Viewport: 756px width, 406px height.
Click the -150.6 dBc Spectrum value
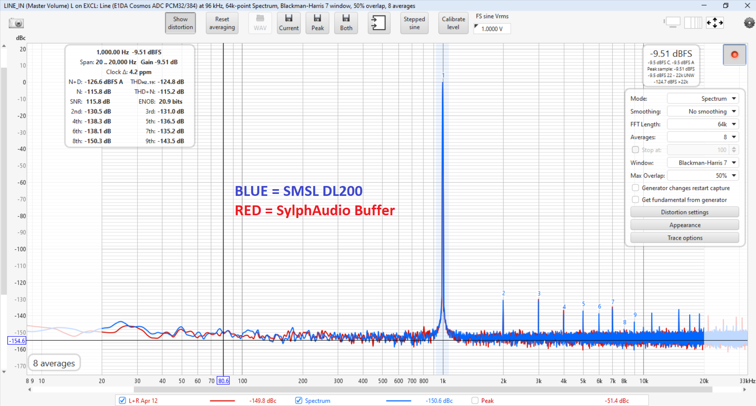(x=439, y=400)
